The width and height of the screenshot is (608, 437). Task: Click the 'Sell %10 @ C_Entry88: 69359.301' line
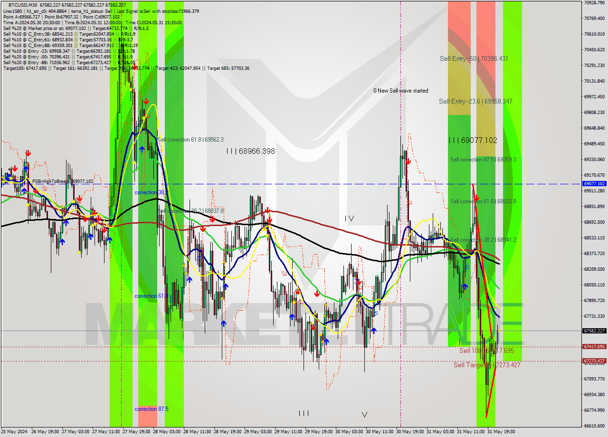(70, 45)
